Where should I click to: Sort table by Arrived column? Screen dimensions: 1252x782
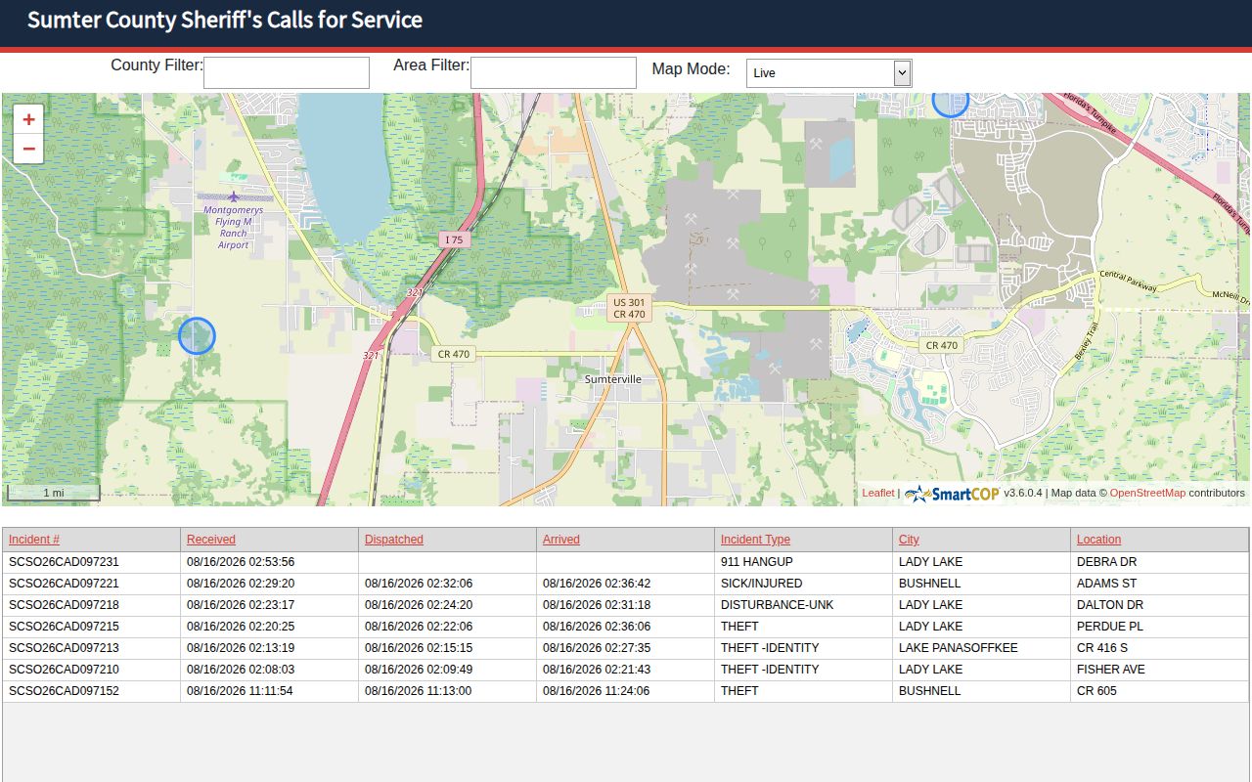561,540
